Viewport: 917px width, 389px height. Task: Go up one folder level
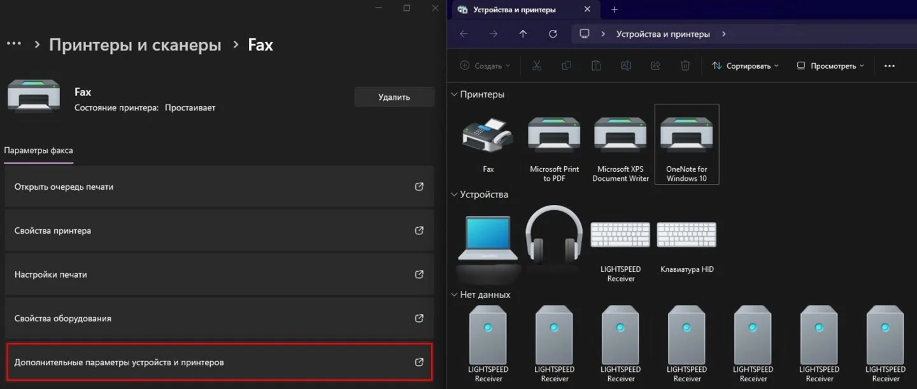[523, 34]
